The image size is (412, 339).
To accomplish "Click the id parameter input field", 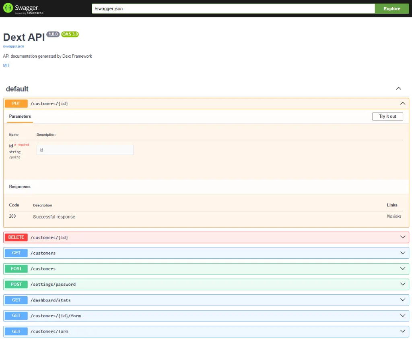I will click(84, 150).
